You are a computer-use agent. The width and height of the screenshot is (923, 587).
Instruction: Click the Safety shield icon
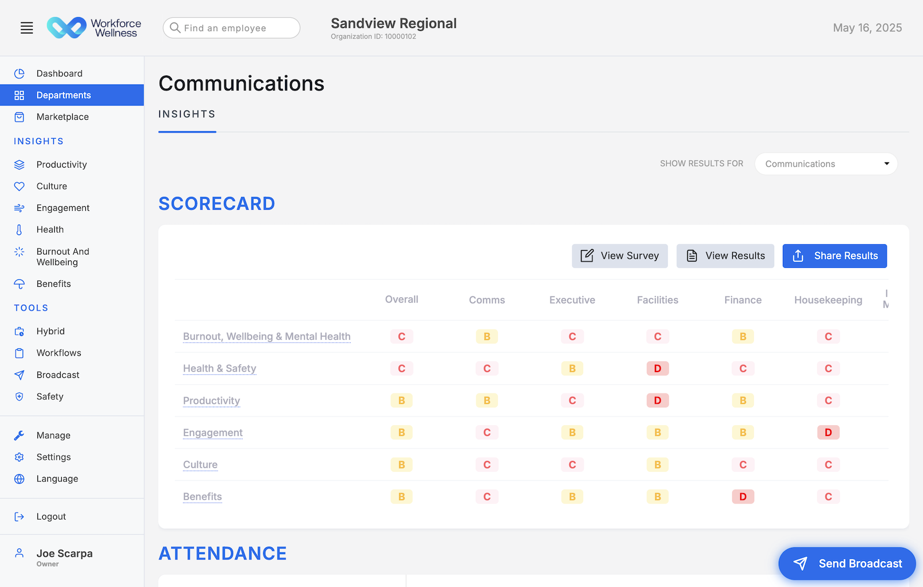[19, 397]
